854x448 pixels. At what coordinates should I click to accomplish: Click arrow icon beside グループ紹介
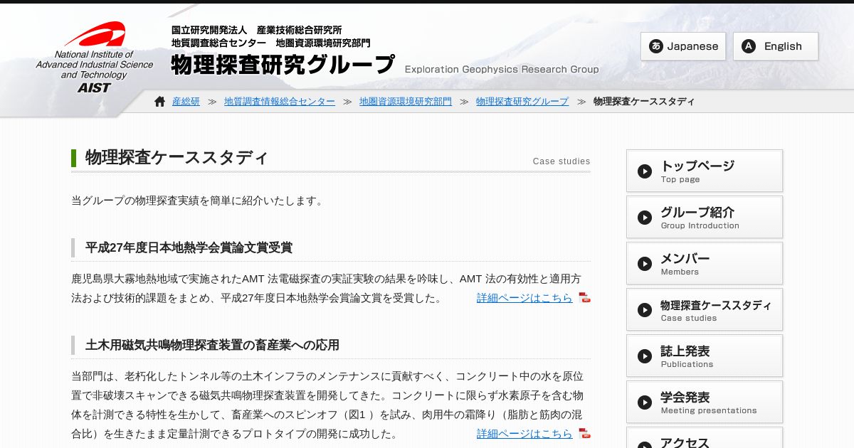tap(645, 218)
